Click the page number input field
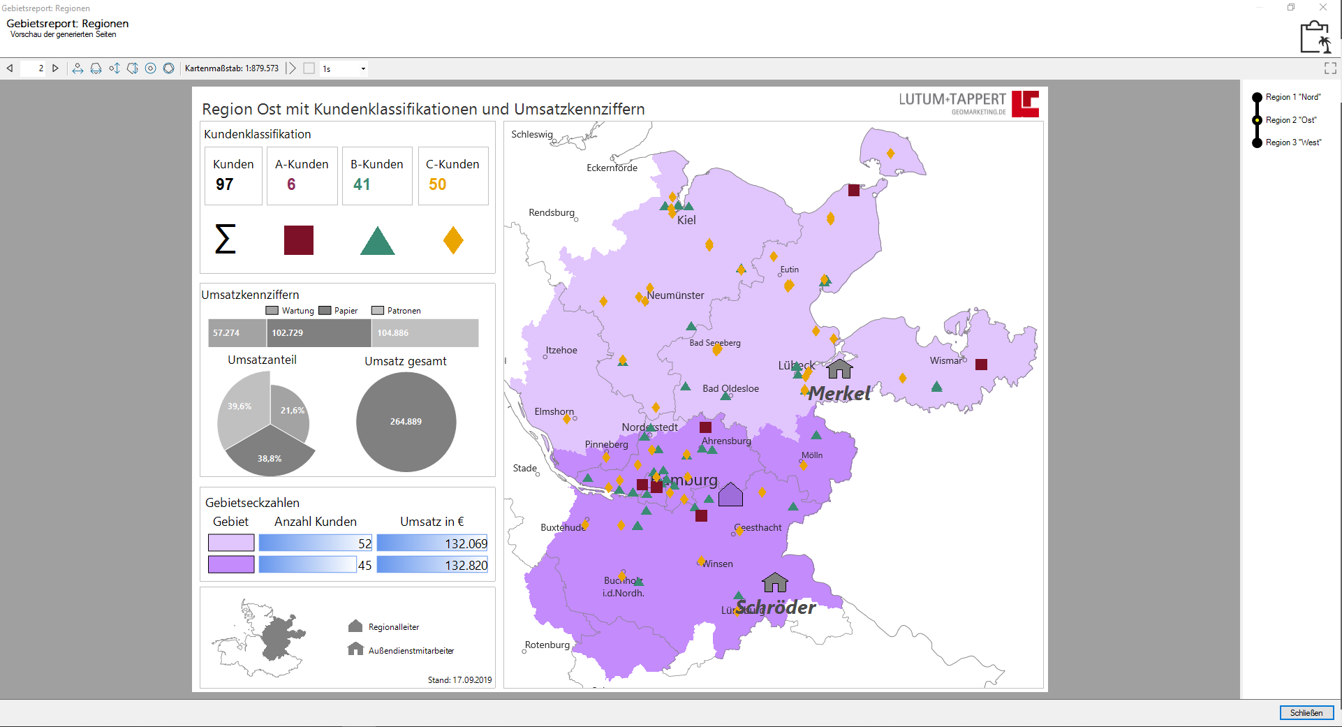This screenshot has height=727, width=1342. 34,68
